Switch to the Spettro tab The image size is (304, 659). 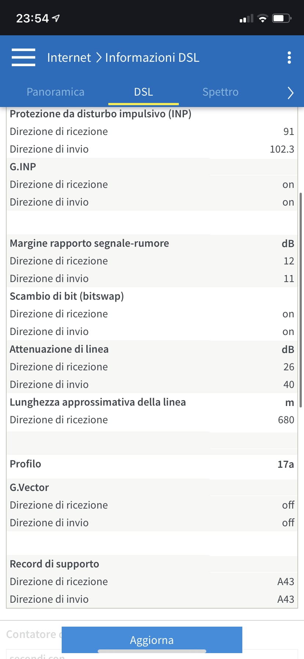[220, 92]
